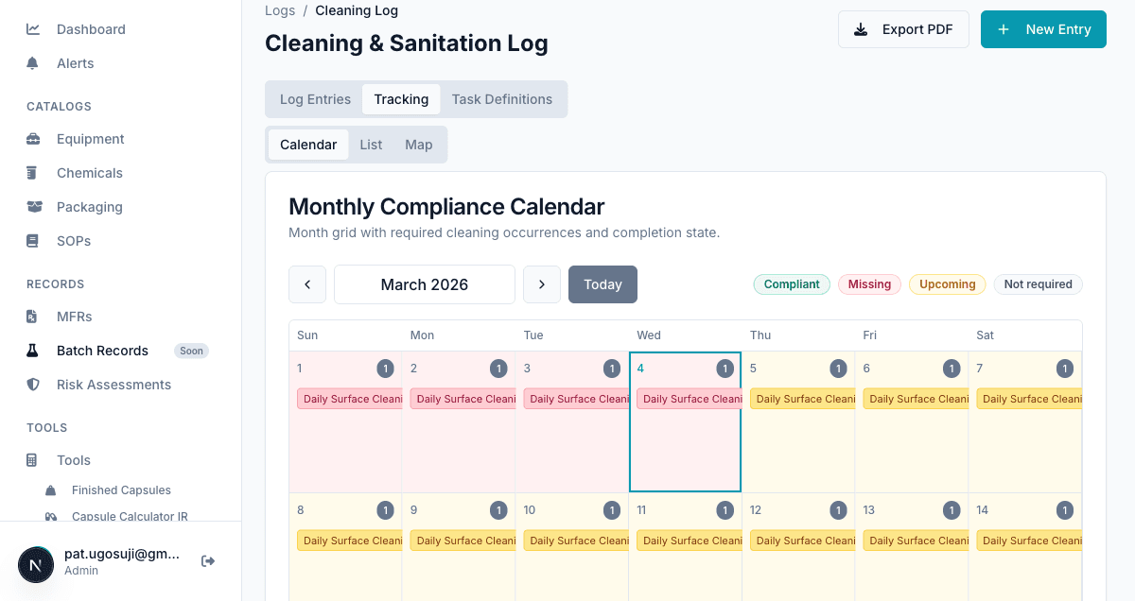Toggle the Not required legend filter
The width and height of the screenshot is (1135, 601).
tap(1038, 283)
